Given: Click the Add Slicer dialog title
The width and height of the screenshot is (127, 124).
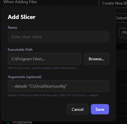Looking at the screenshot, I should point(22,17).
